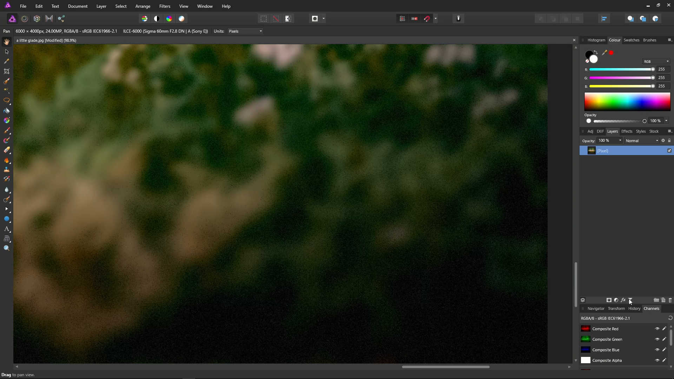The width and height of the screenshot is (674, 379).
Task: Open the Filters menu
Action: pyautogui.click(x=165, y=6)
